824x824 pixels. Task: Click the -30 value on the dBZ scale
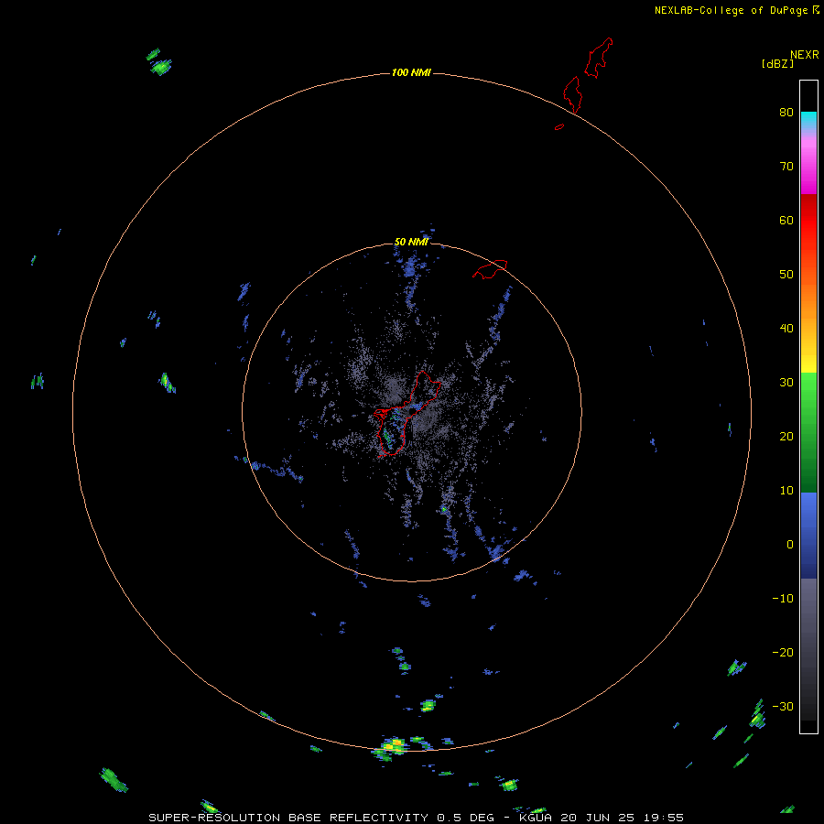783,707
